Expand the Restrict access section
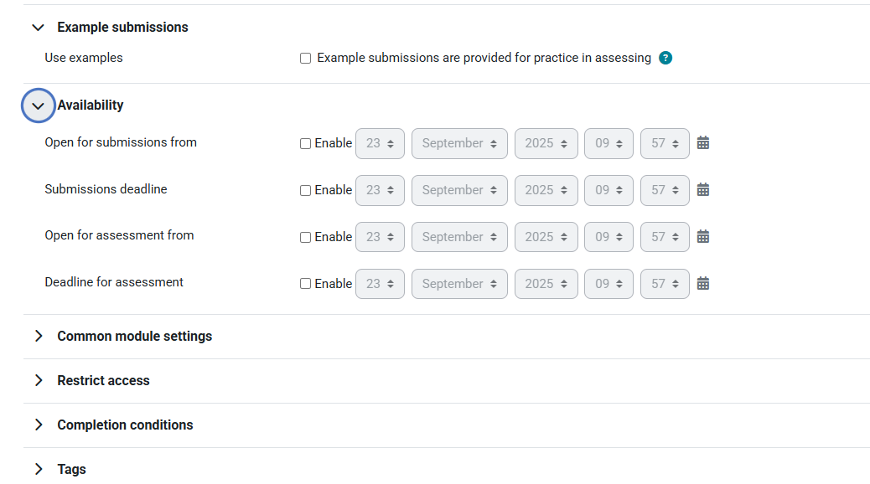 click(38, 380)
